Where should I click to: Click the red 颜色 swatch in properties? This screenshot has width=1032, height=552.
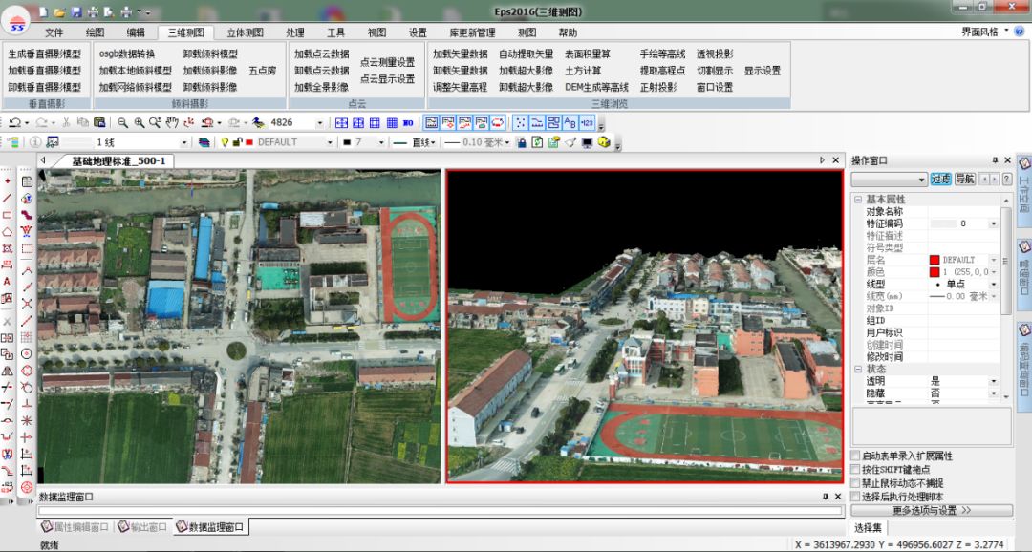click(x=935, y=272)
